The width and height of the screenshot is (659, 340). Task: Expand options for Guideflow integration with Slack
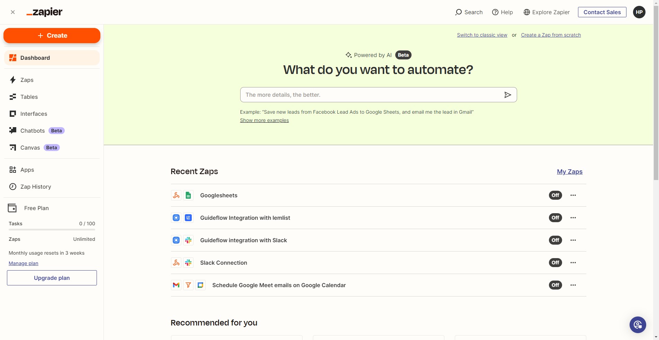point(573,240)
